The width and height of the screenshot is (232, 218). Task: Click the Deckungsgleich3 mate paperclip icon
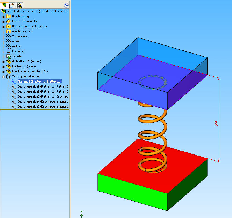pyautogui.click(x=14, y=97)
